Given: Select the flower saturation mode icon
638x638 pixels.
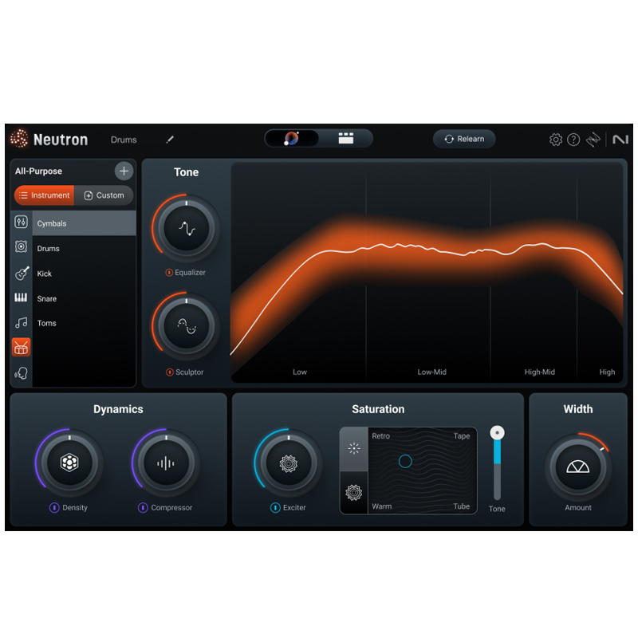Looking at the screenshot, I should click(x=354, y=493).
